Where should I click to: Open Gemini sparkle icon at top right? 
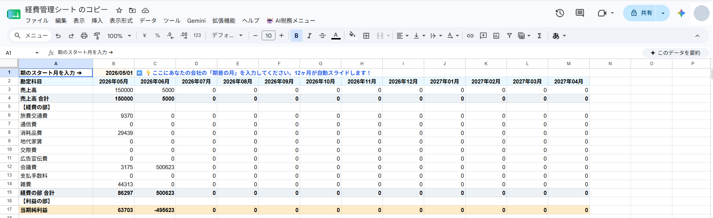pos(681,13)
